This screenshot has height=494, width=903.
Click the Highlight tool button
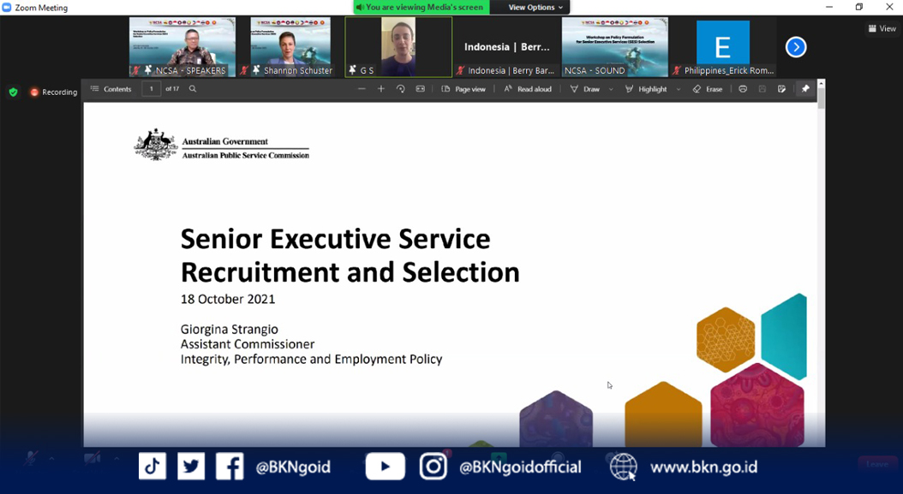[x=646, y=89]
